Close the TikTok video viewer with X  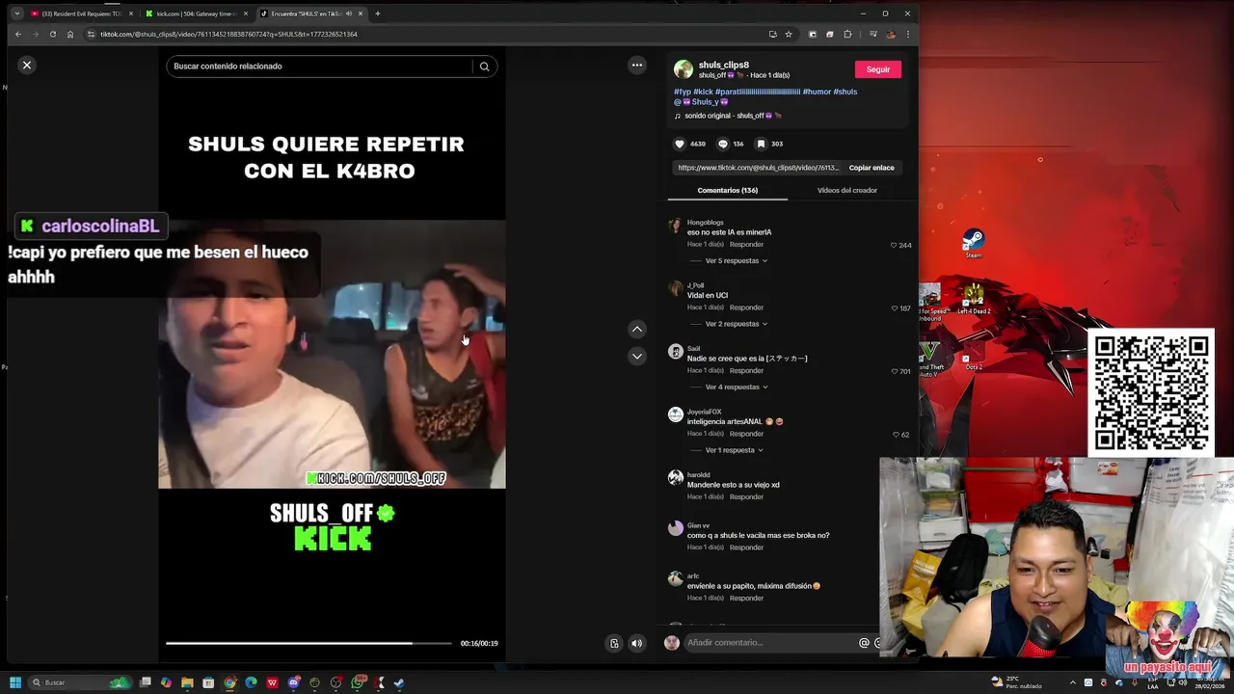(27, 65)
